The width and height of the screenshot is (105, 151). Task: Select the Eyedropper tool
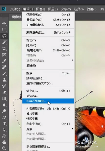pyautogui.click(x=4, y=61)
